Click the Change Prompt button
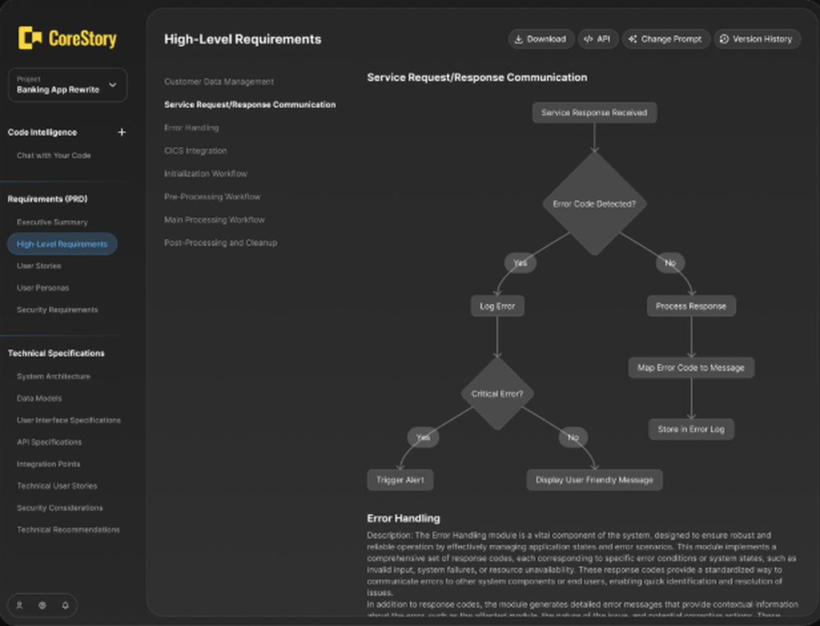This screenshot has height=626, width=820. point(666,39)
